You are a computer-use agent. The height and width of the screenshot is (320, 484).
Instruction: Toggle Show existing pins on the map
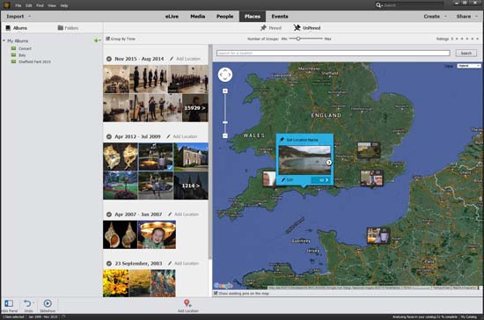click(216, 293)
